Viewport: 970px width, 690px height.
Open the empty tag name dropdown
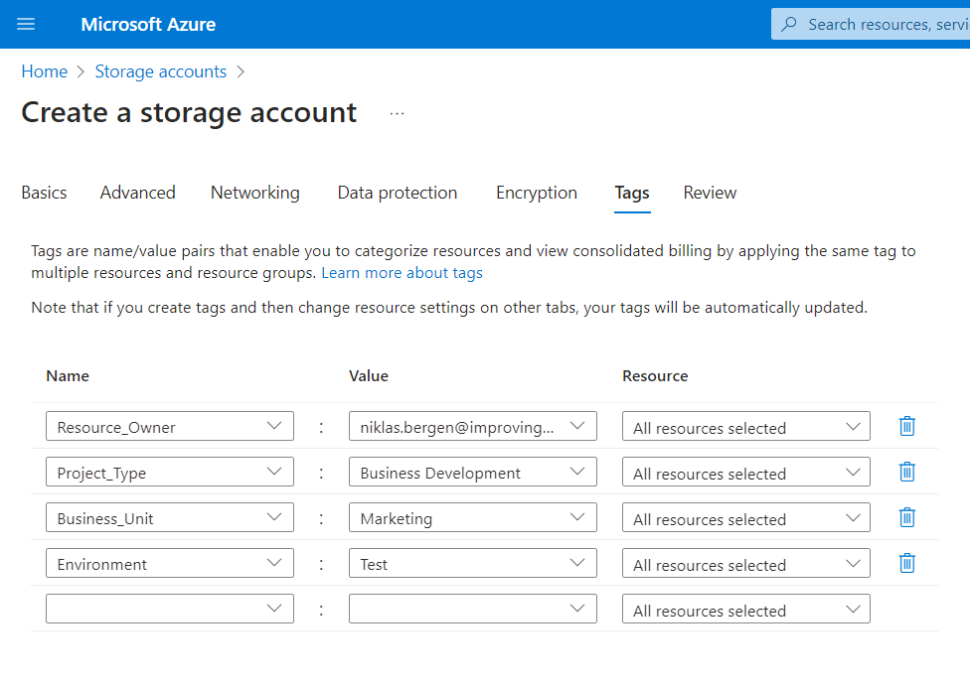point(170,609)
